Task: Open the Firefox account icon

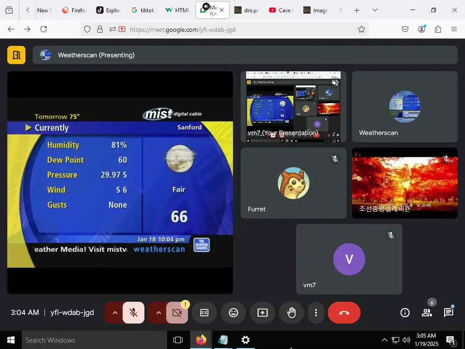Action: pyautogui.click(x=422, y=29)
